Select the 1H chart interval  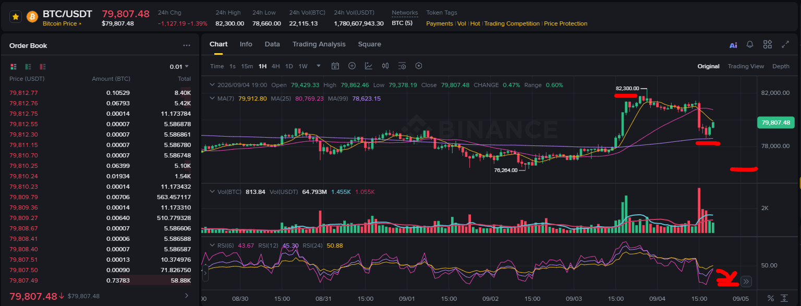(262, 66)
